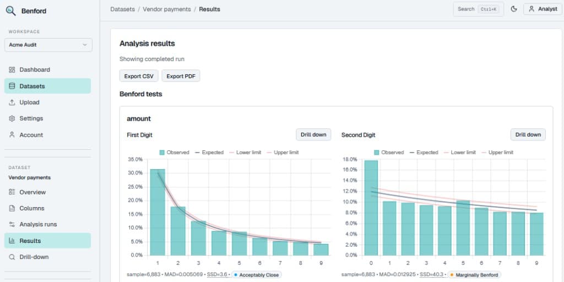This screenshot has width=564, height=282.
Task: Click the Vendor payments dataset label in sidebar
Action: 30,177
